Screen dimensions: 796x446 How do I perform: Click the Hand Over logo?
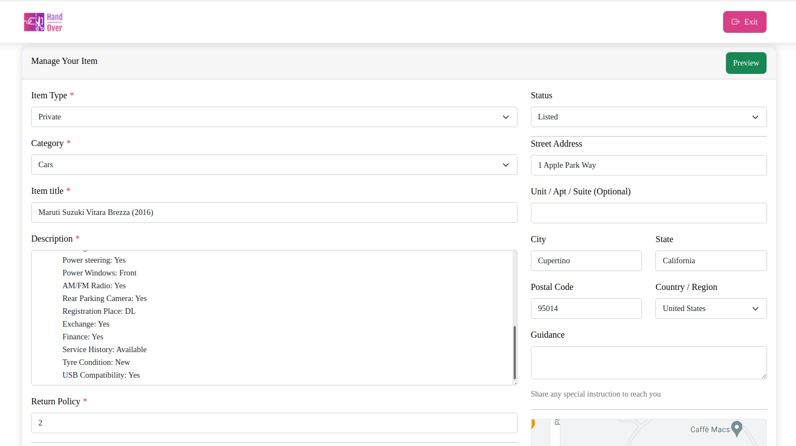point(43,22)
